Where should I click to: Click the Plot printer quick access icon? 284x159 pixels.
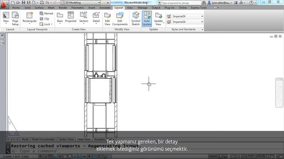coord(42,3)
